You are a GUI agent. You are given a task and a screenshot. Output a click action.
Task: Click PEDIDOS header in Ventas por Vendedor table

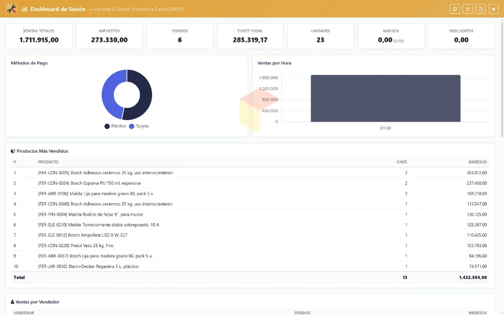click(303, 313)
